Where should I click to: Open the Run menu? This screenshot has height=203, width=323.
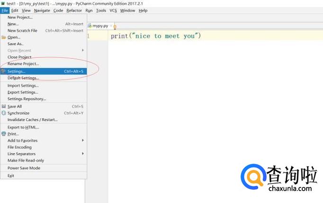[89, 10]
